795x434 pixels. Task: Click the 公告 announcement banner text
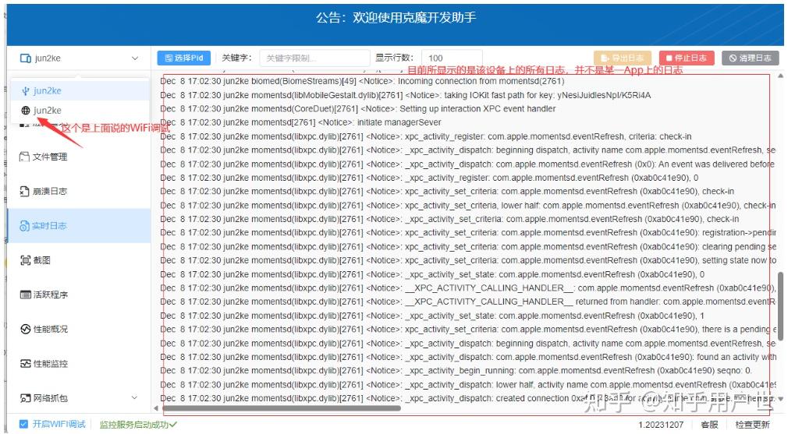(396, 18)
